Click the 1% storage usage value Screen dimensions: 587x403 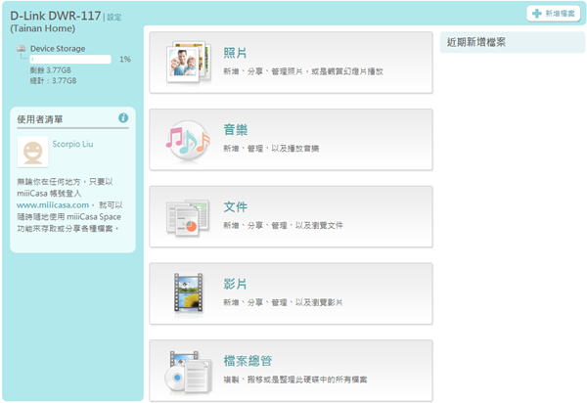tap(125, 59)
